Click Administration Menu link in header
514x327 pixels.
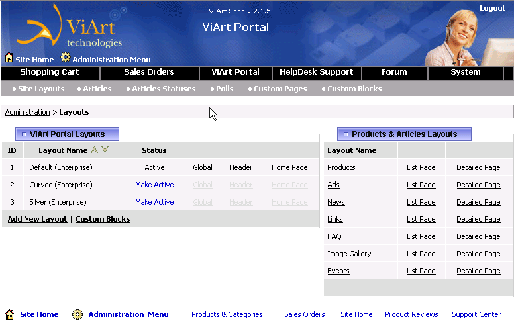111,60
